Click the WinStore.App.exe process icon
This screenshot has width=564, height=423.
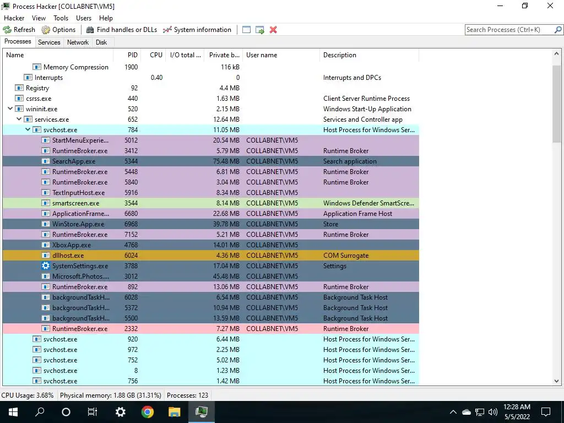click(45, 224)
